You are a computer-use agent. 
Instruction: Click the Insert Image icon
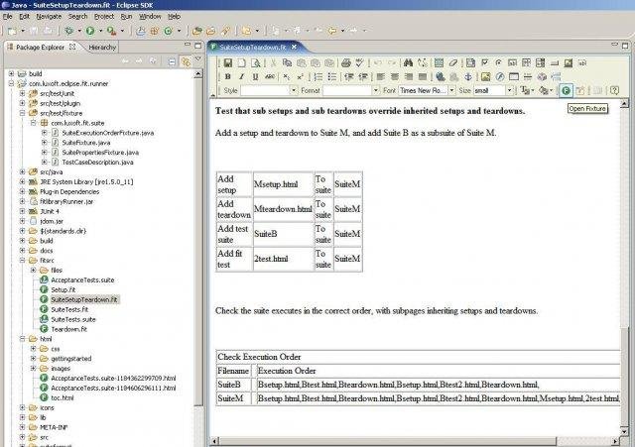pyautogui.click(x=486, y=77)
